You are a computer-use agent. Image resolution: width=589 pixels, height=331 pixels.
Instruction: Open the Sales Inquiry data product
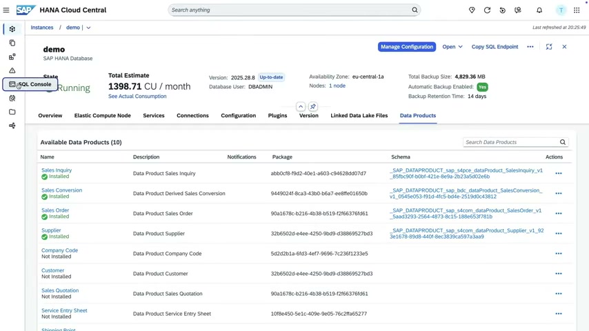point(57,170)
